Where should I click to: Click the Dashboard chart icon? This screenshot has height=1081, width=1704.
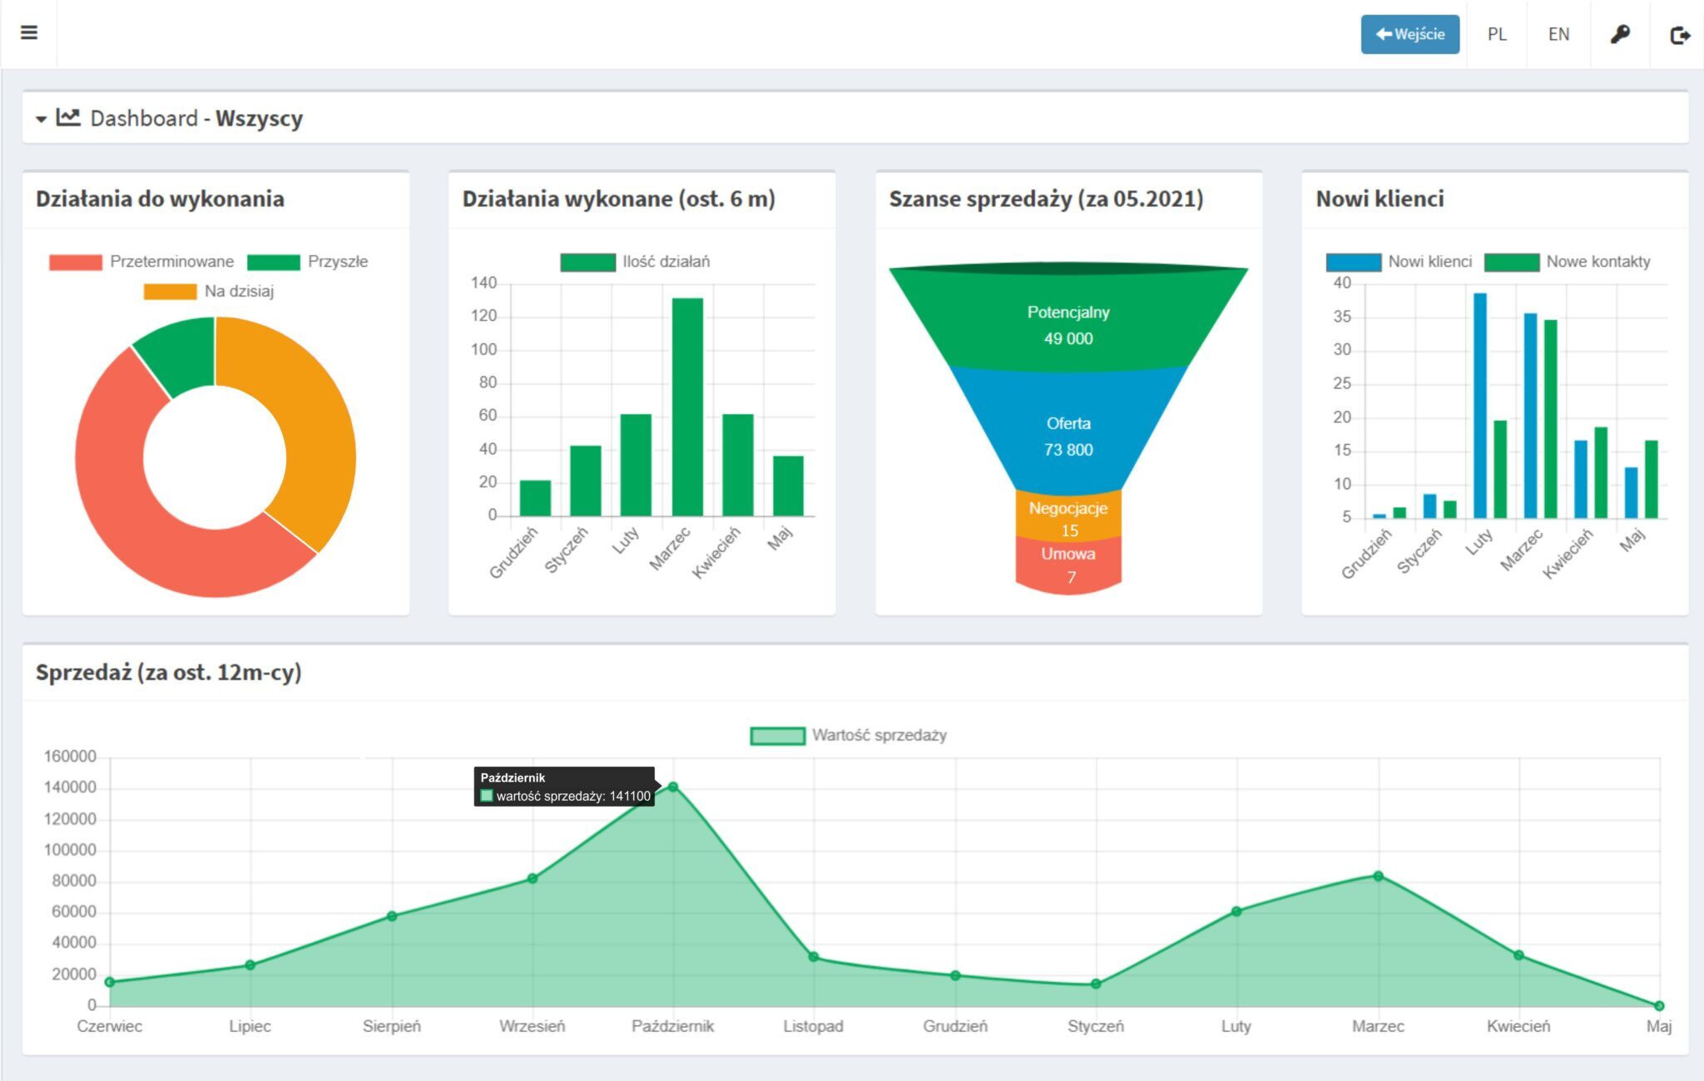click(x=68, y=117)
